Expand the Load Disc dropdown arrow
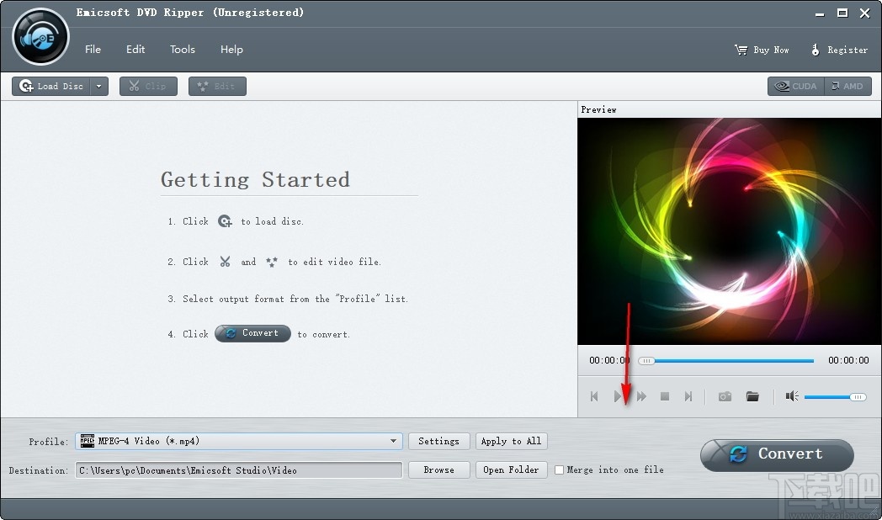This screenshot has height=520, width=882. (x=98, y=86)
